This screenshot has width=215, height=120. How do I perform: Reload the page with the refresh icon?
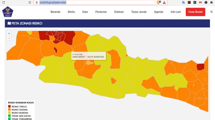click(x=4, y=3)
